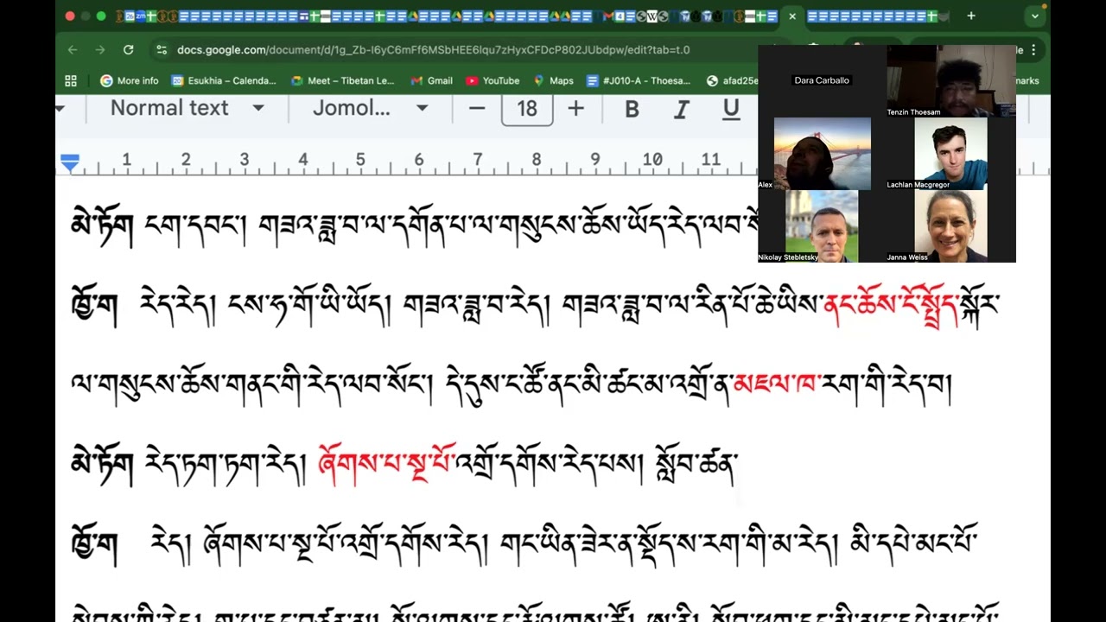Open the Chrome apps grid
Screen dimensions: 1106x622
tap(71, 80)
